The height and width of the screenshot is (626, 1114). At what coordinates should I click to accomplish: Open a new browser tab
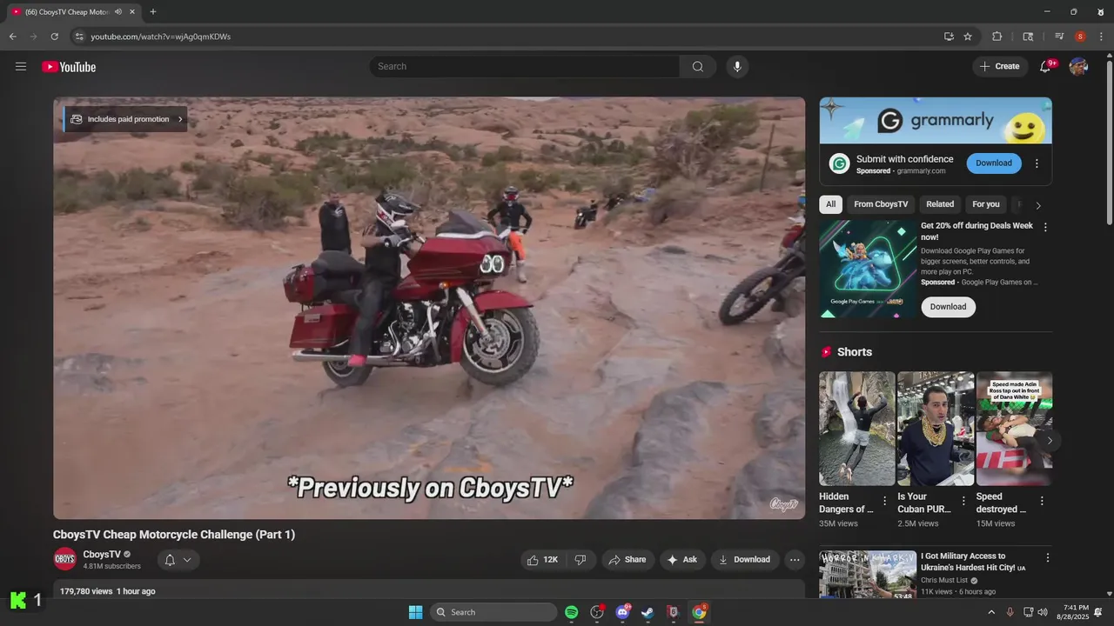(x=153, y=11)
